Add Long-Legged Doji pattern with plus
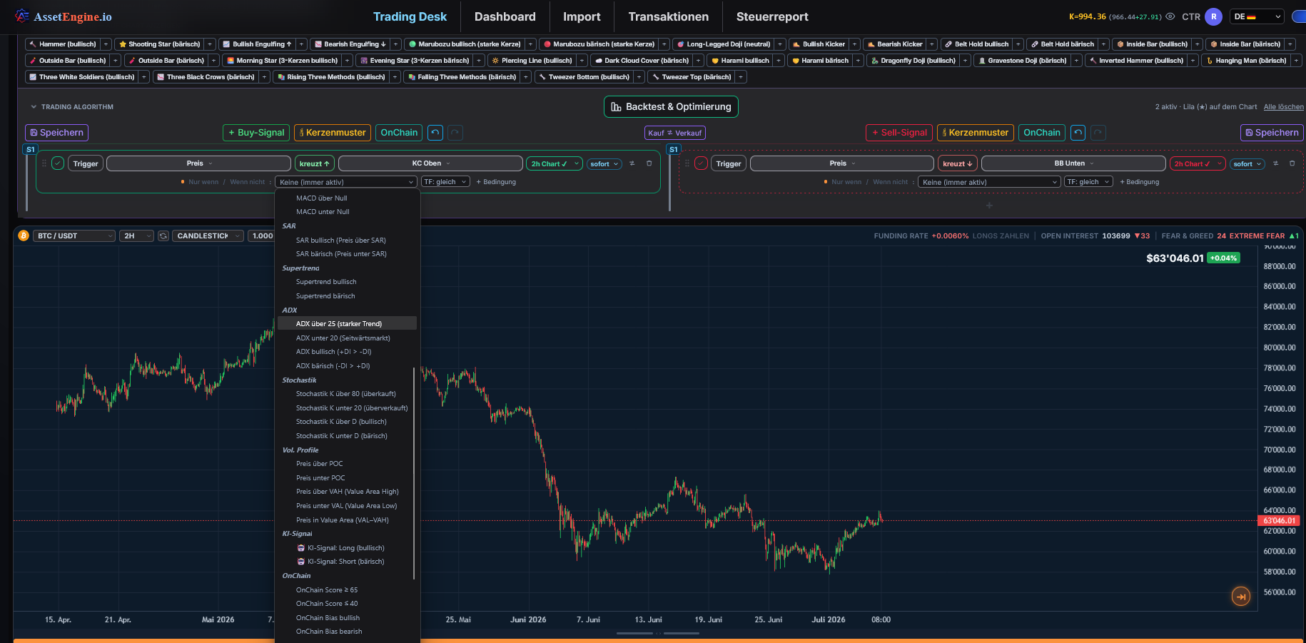Viewport: 1306px width, 643px height. coord(780,44)
